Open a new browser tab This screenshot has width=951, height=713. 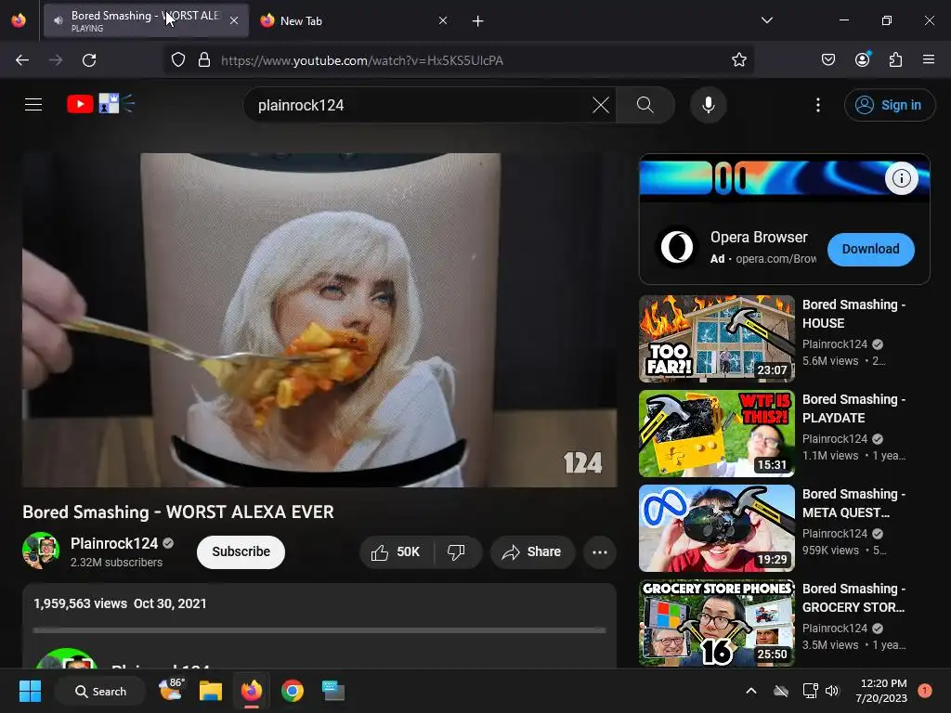point(478,21)
